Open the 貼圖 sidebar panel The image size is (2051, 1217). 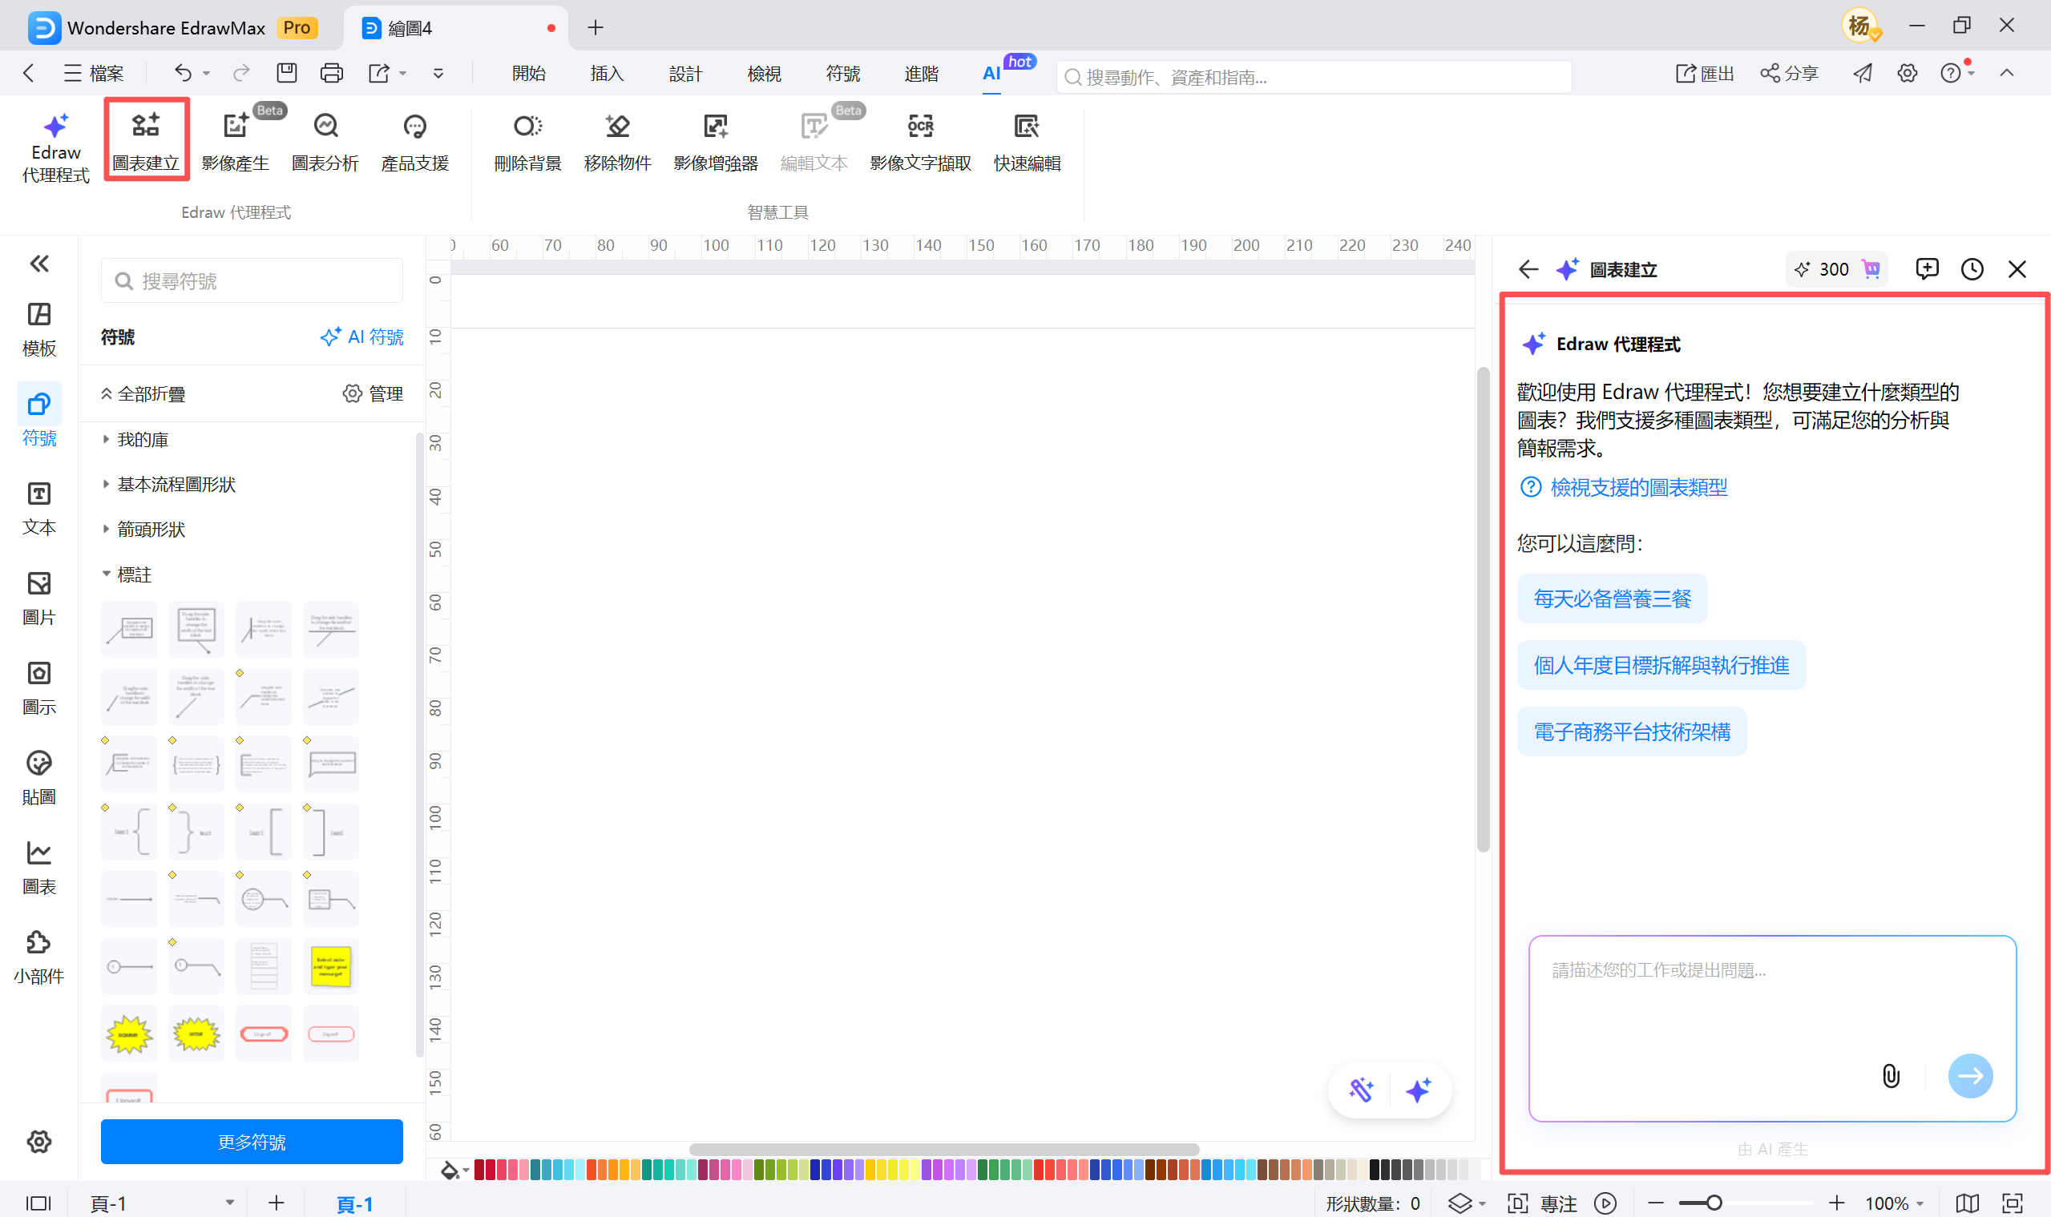coord(38,776)
